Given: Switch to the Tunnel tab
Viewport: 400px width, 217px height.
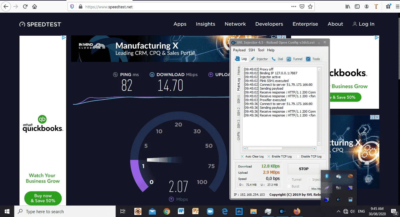Looking at the screenshot, I should [x=294, y=59].
